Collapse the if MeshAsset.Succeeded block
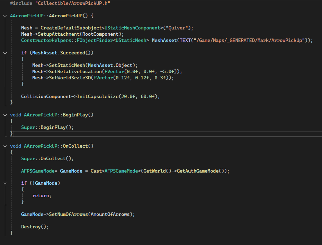This screenshot has width=322, height=245. pyautogui.click(x=5, y=53)
